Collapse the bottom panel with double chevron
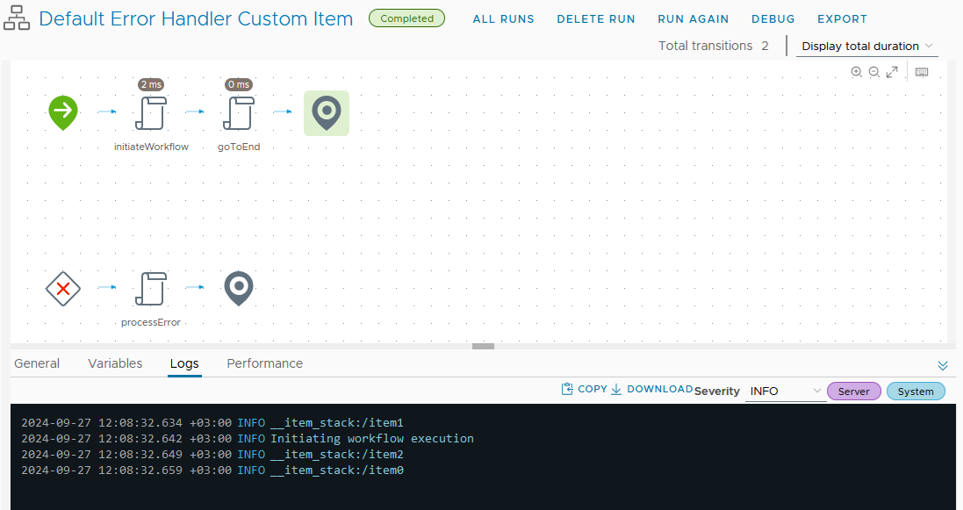This screenshot has height=510, width=963. click(x=943, y=365)
